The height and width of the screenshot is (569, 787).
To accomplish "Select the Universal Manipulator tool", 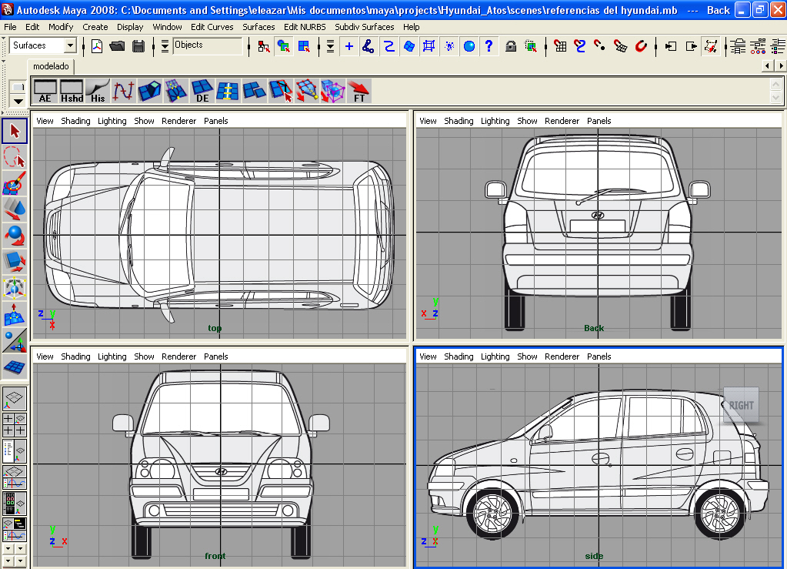I will (15, 288).
